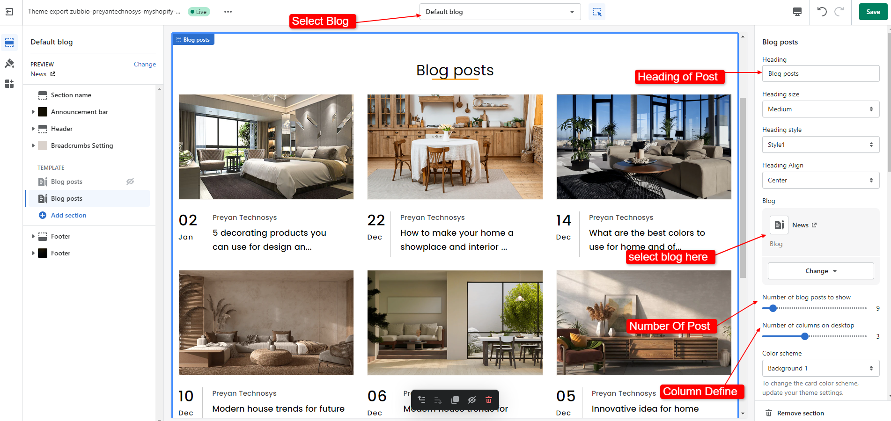Select the highlighted Blog posts template section
Image resolution: width=891 pixels, height=421 pixels.
pyautogui.click(x=89, y=198)
